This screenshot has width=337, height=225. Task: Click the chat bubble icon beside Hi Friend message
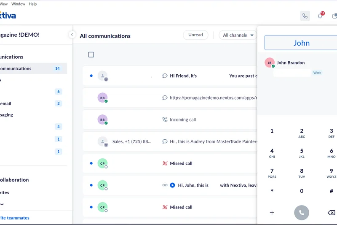click(165, 76)
